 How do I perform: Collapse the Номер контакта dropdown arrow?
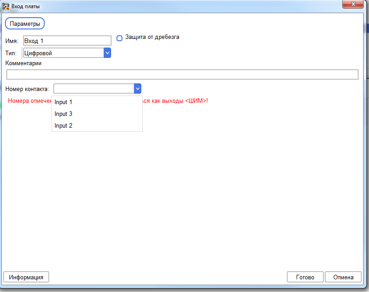coord(138,89)
